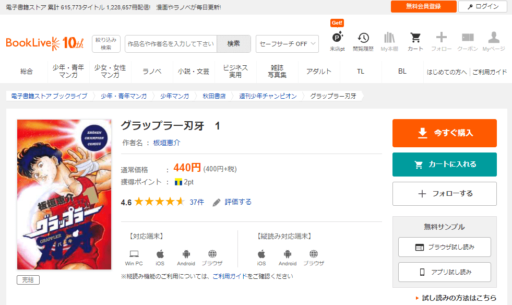Select the ラノベ category tab
Screen dimensions: 512x305
click(x=152, y=72)
